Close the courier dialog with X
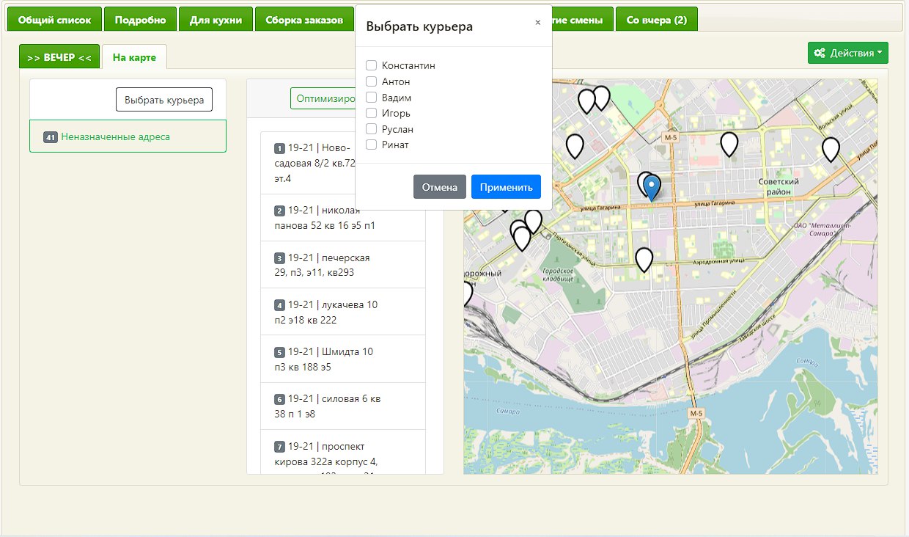The image size is (909, 537). [x=537, y=23]
